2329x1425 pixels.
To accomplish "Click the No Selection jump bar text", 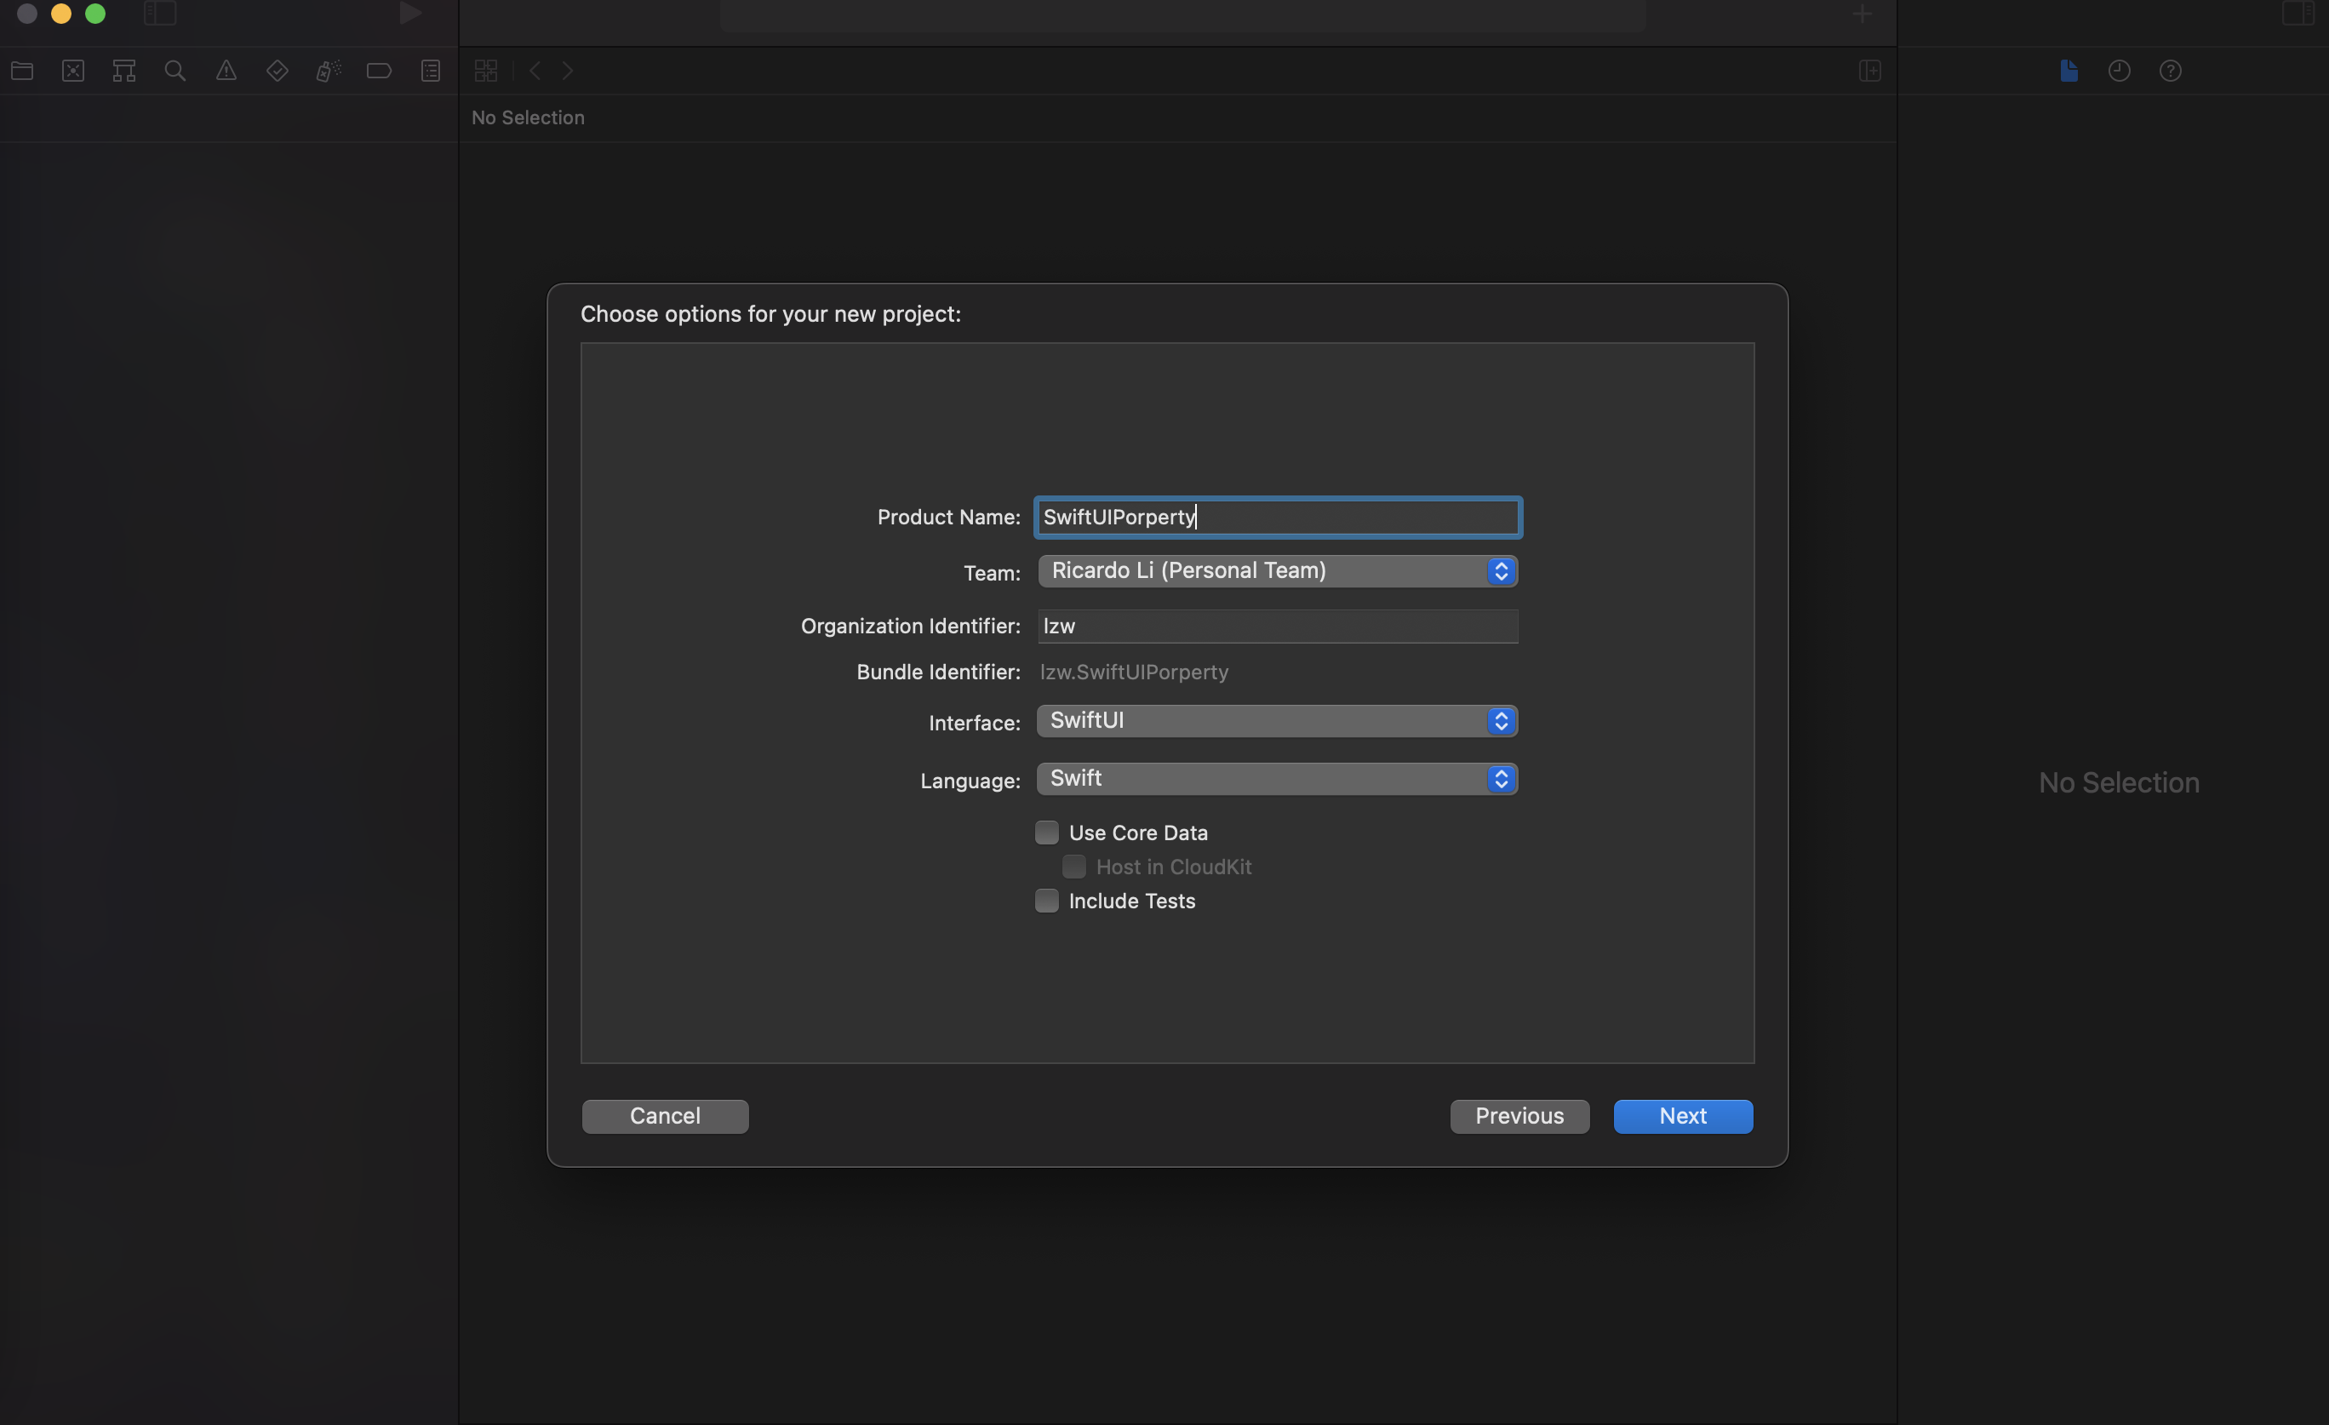I will pos(529,117).
